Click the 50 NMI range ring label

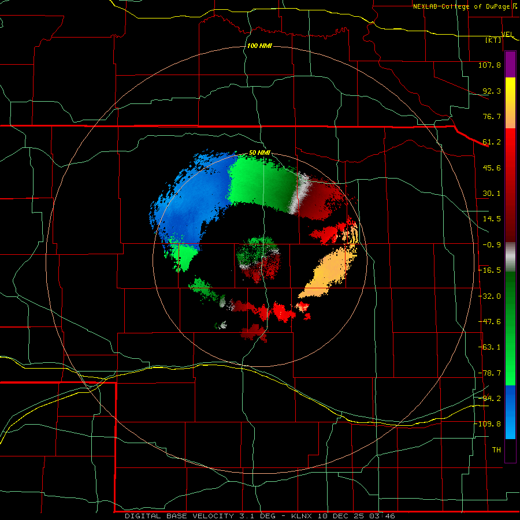[x=259, y=153]
